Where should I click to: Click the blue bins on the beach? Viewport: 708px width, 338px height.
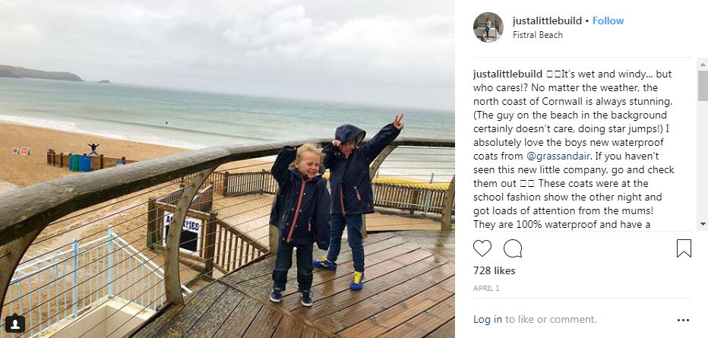(81, 163)
